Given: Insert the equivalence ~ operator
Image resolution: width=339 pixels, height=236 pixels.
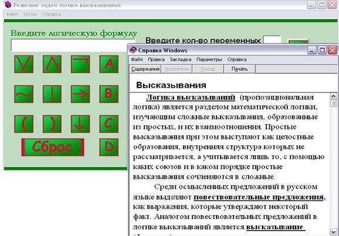Looking at the screenshot, I should tap(24, 94).
